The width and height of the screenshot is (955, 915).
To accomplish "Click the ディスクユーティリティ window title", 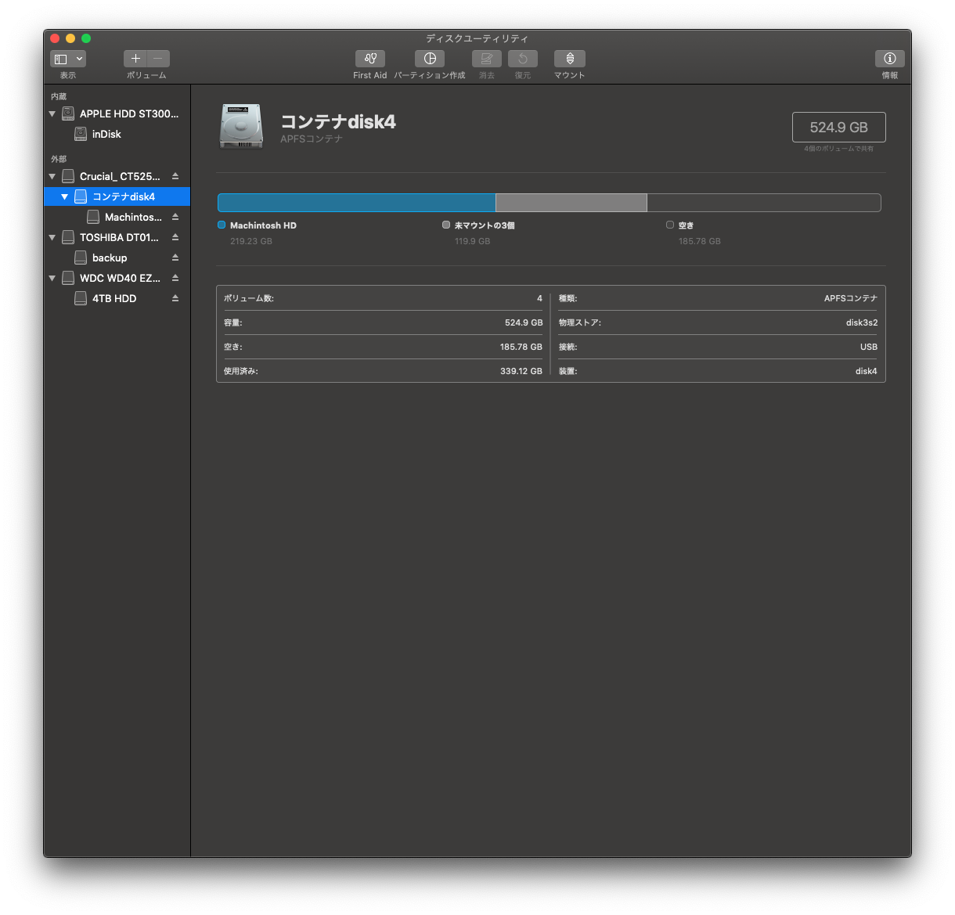I will [x=477, y=38].
